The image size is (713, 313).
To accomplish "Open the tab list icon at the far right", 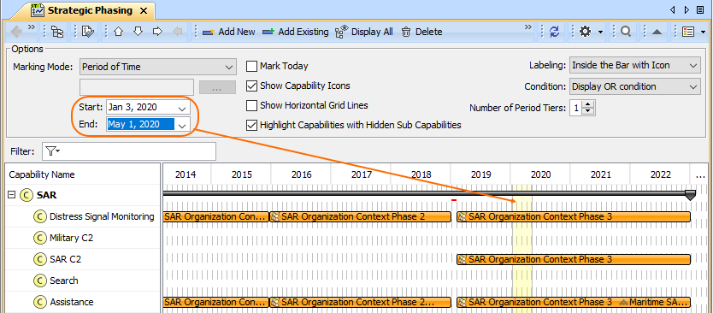I will [701, 9].
